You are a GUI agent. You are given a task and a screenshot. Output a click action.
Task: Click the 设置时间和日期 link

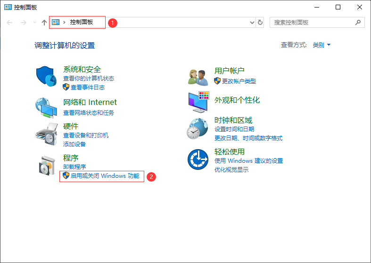click(234, 129)
